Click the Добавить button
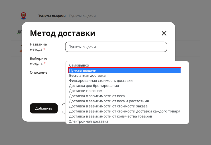This screenshot has width=211, height=145. (x=44, y=108)
